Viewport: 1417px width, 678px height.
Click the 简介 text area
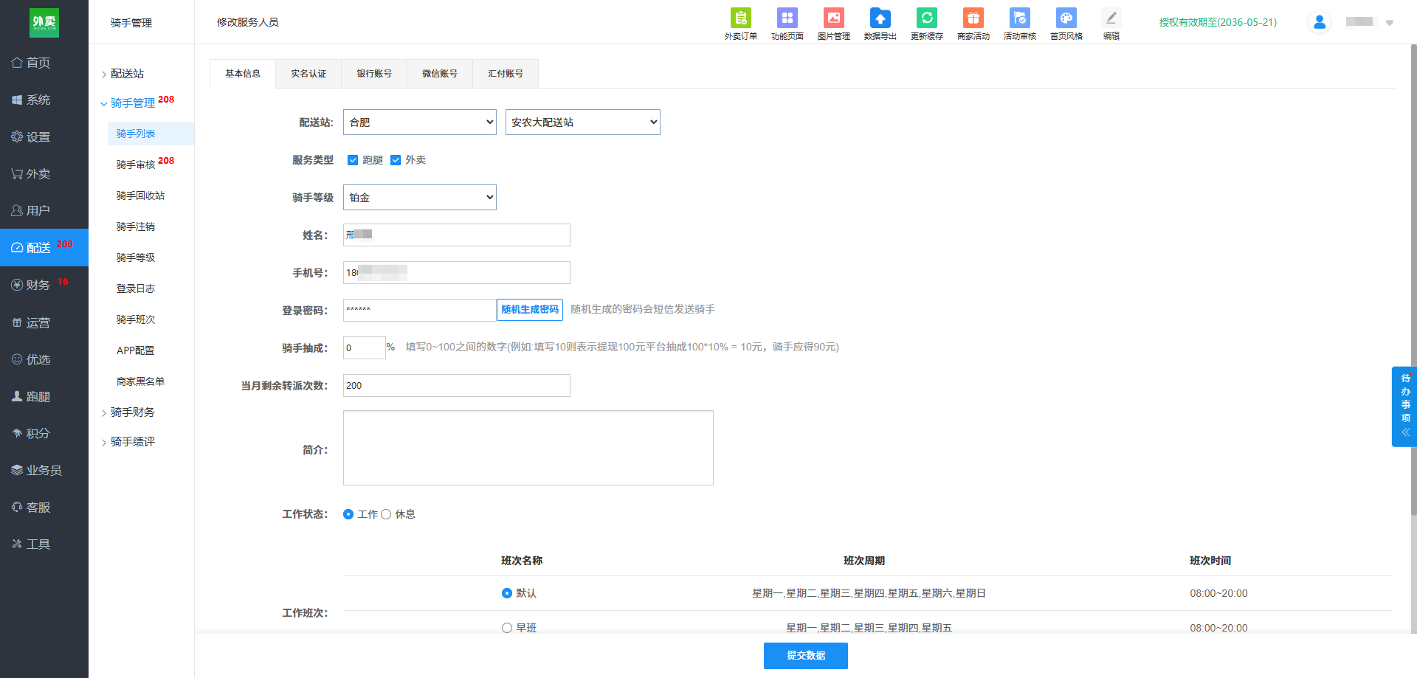pos(528,448)
